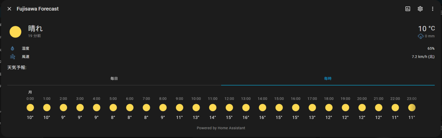Click the sun icon for 20:00

(362, 108)
